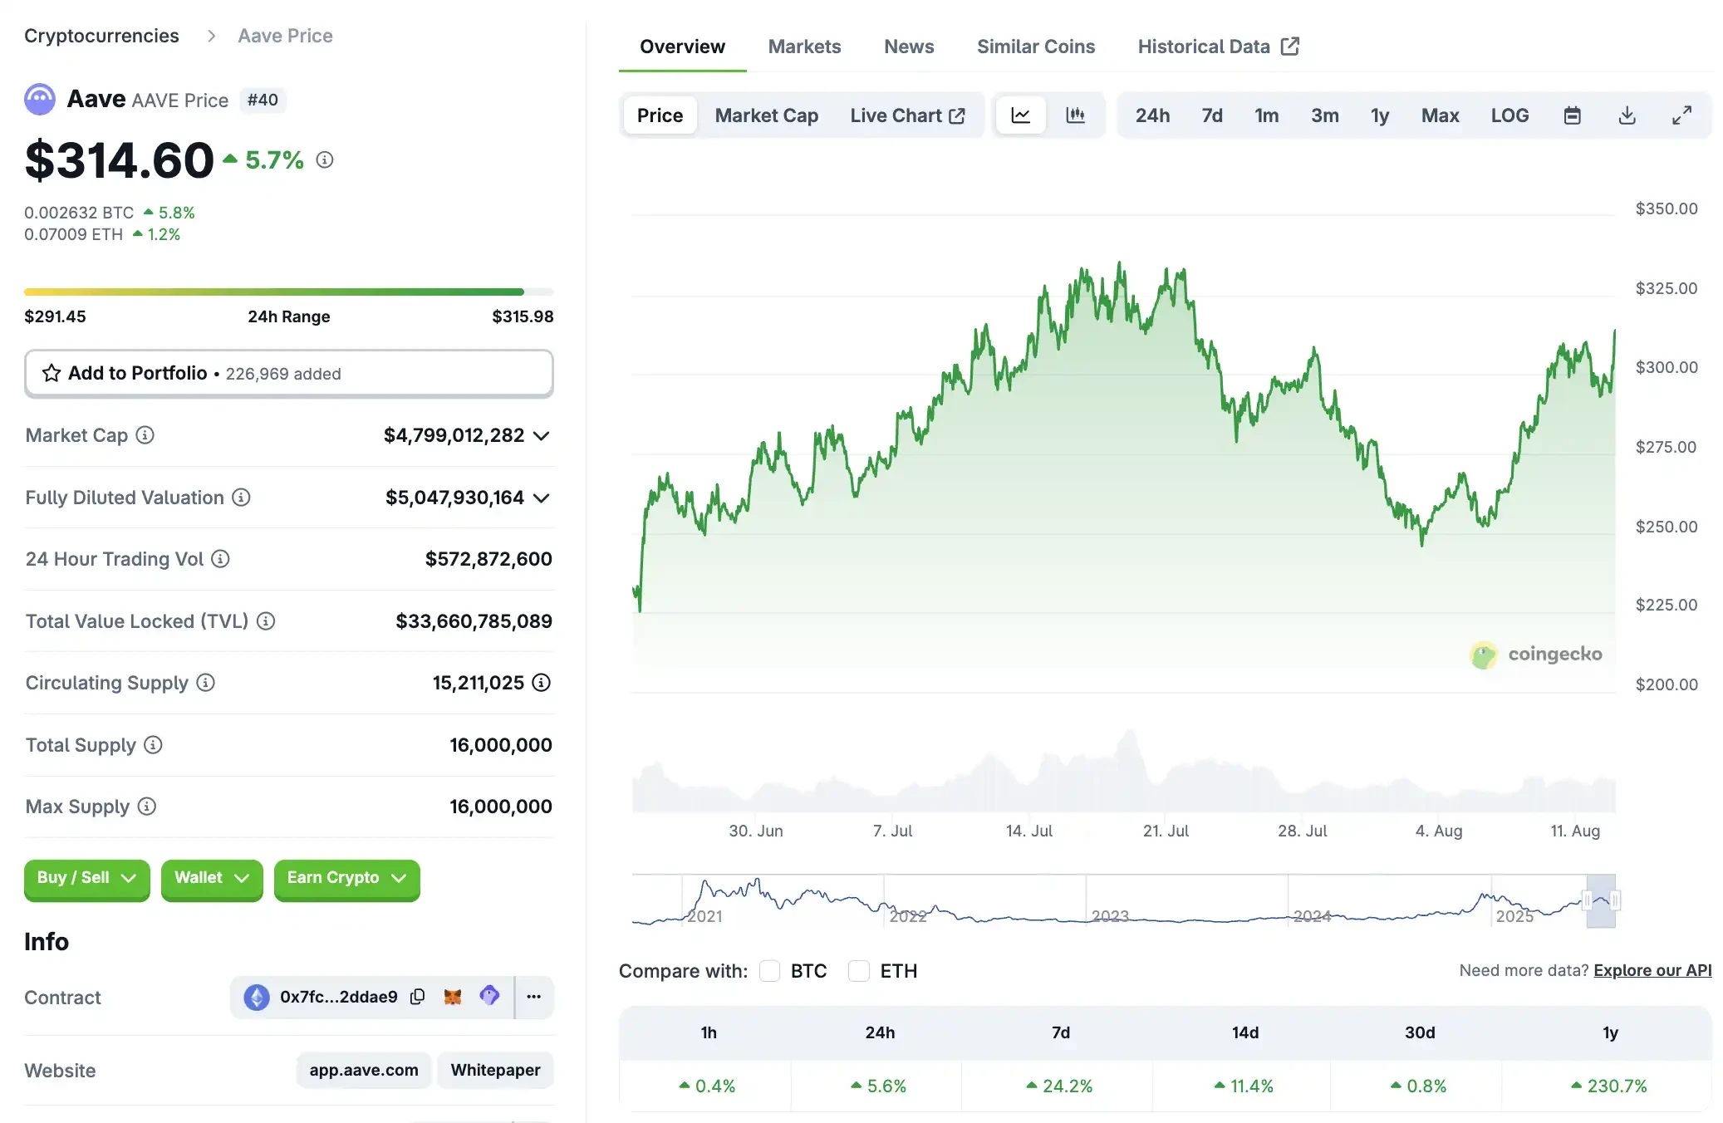Switch chart to candlestick view
This screenshot has width=1723, height=1123.
coord(1076,115)
